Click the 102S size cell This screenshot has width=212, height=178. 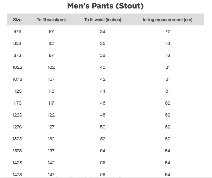tap(17, 68)
